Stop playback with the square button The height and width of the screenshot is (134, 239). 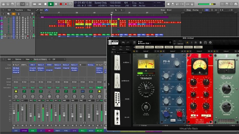pos(45,4)
